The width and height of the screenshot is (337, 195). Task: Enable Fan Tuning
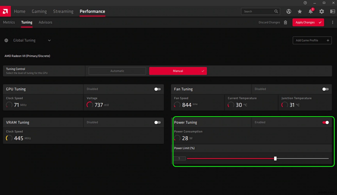325,89
